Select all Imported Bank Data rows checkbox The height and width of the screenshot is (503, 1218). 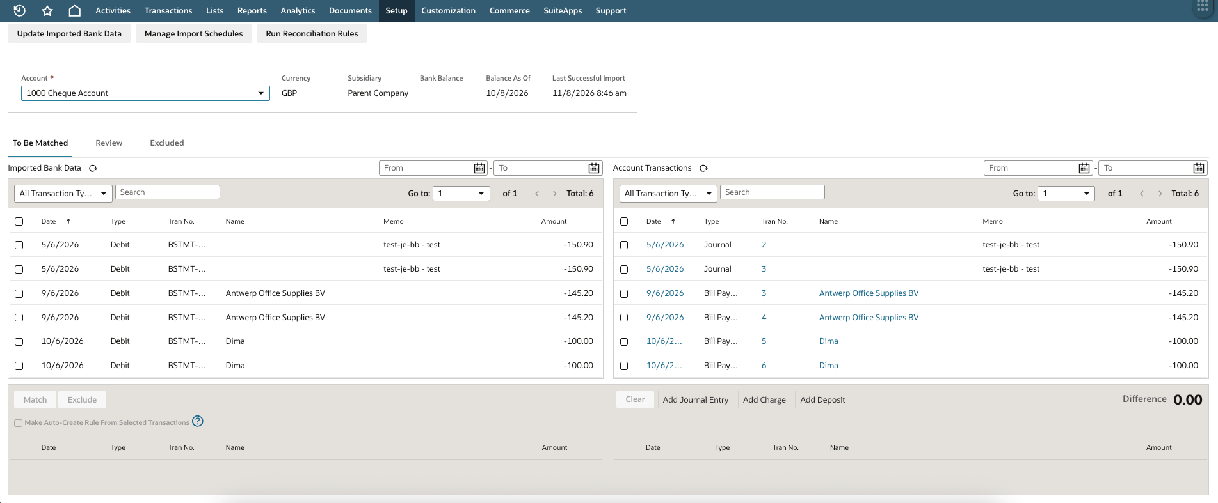[19, 221]
